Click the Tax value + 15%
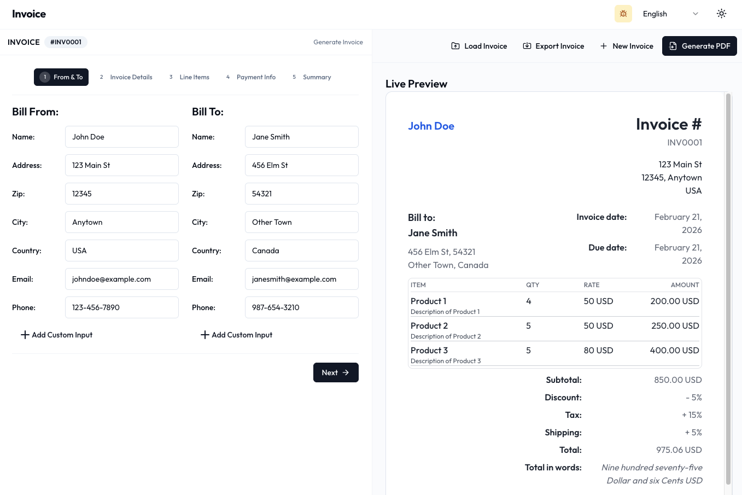The width and height of the screenshot is (742, 495). (x=692, y=415)
